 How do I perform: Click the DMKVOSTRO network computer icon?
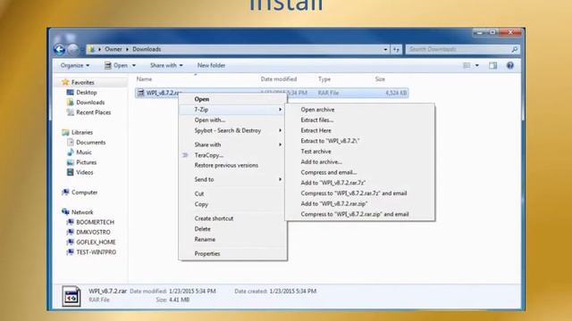(x=70, y=232)
